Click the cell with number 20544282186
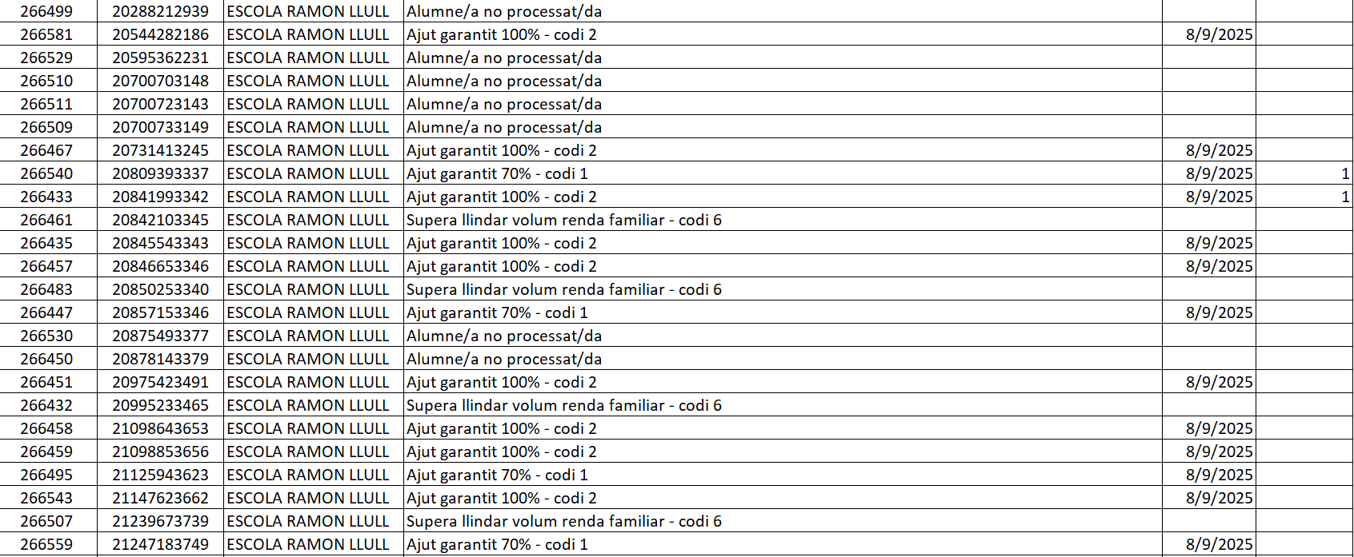 tap(160, 34)
